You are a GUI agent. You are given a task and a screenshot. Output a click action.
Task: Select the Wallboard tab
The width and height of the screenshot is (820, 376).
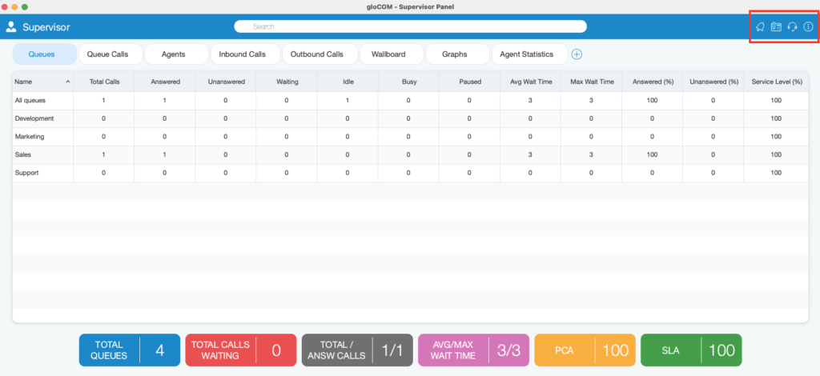click(388, 54)
